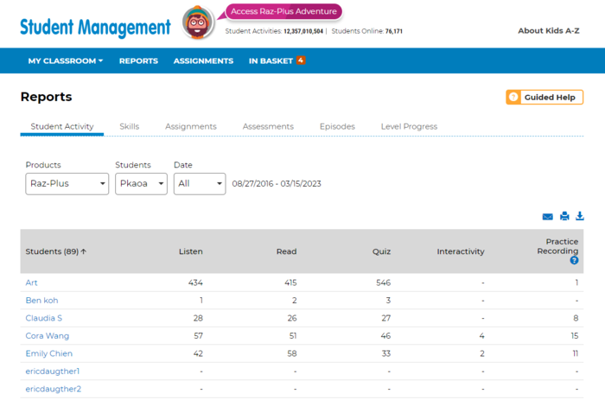605x400 pixels.
Task: Open the About Kids A-Z link
Action: click(548, 30)
